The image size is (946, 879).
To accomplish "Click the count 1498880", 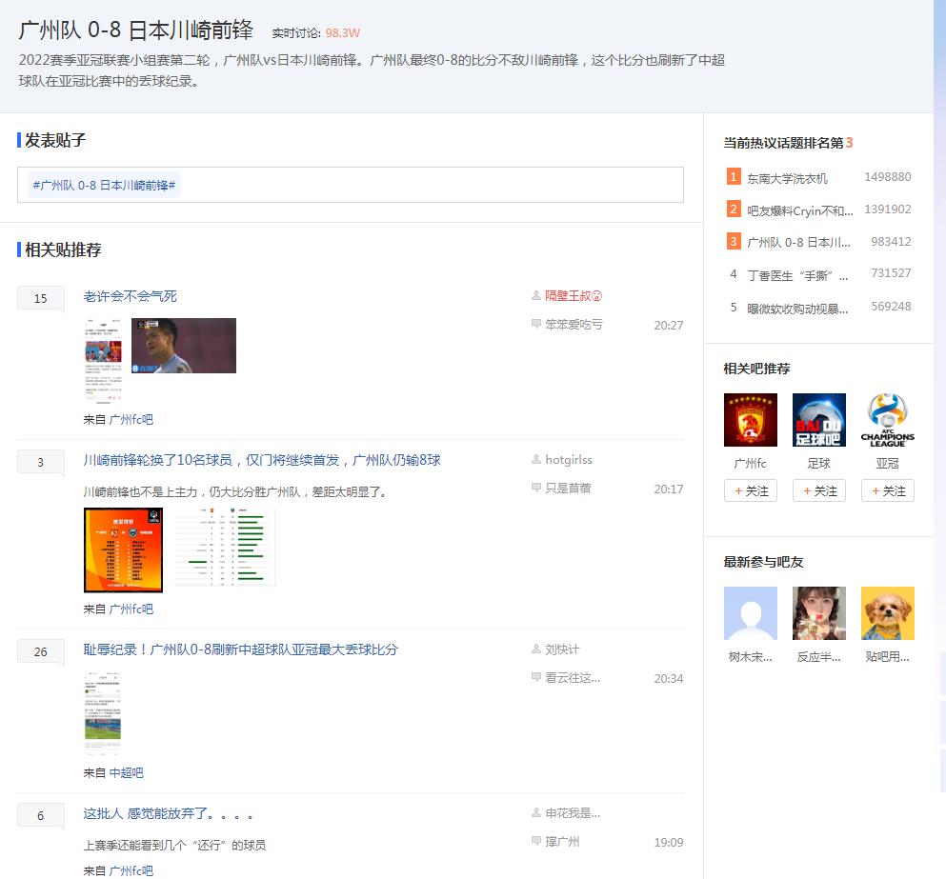I will click(x=888, y=177).
